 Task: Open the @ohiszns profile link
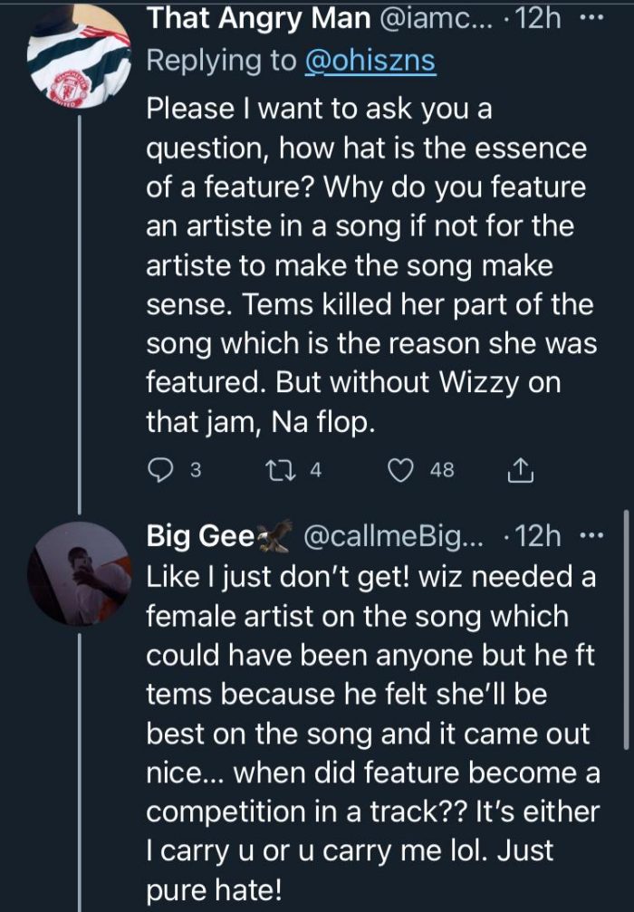(369, 61)
